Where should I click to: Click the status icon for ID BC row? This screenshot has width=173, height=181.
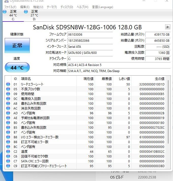(8, 147)
